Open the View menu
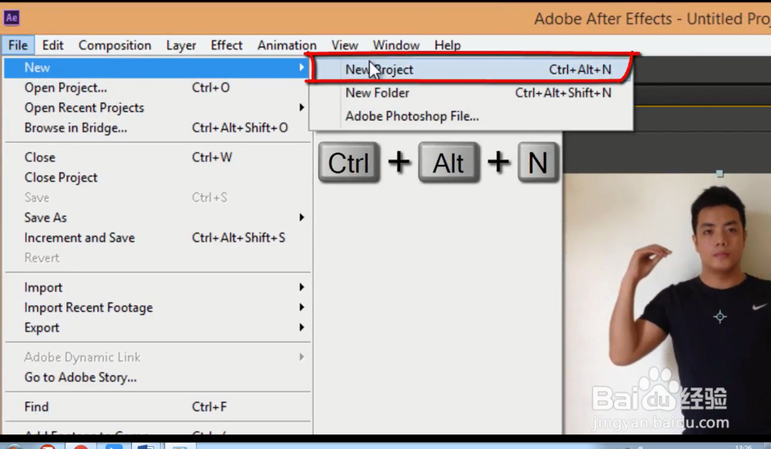 (x=344, y=45)
